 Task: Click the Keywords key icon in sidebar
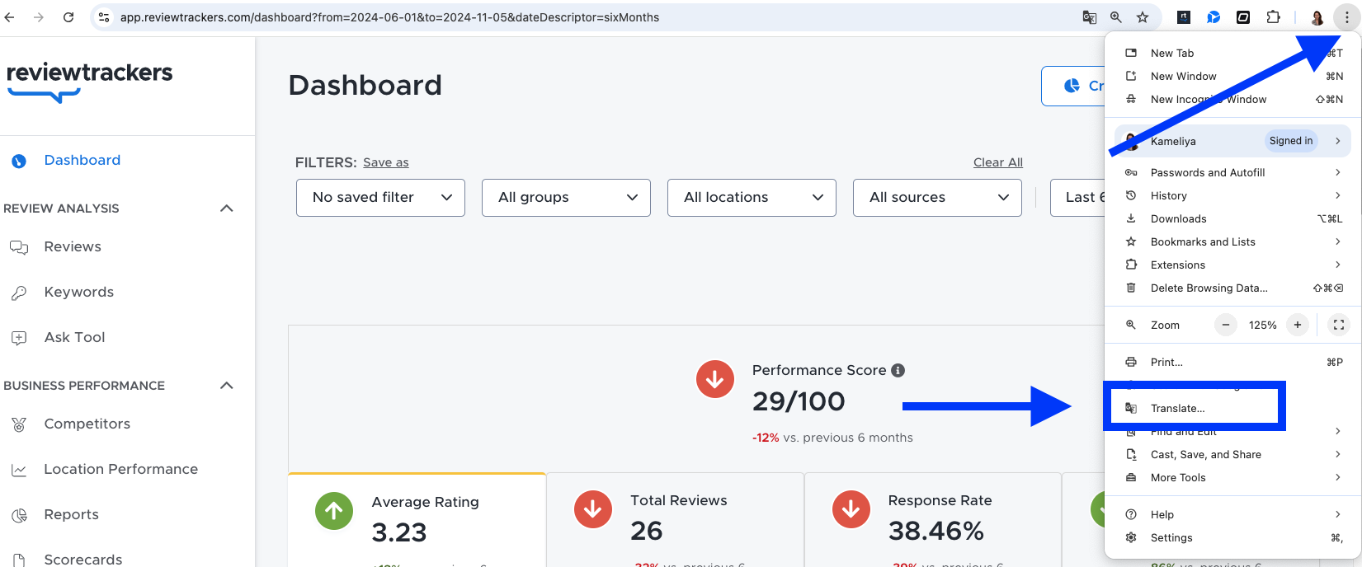click(19, 293)
